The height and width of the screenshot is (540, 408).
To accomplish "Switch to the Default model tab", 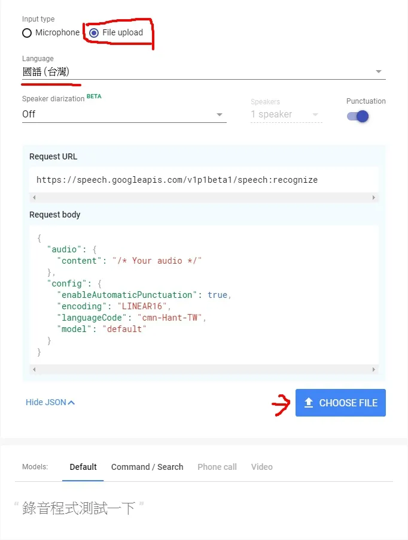I will pos(83,467).
